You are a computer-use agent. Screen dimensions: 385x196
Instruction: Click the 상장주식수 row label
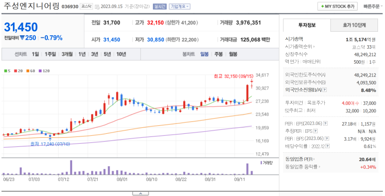296,54
